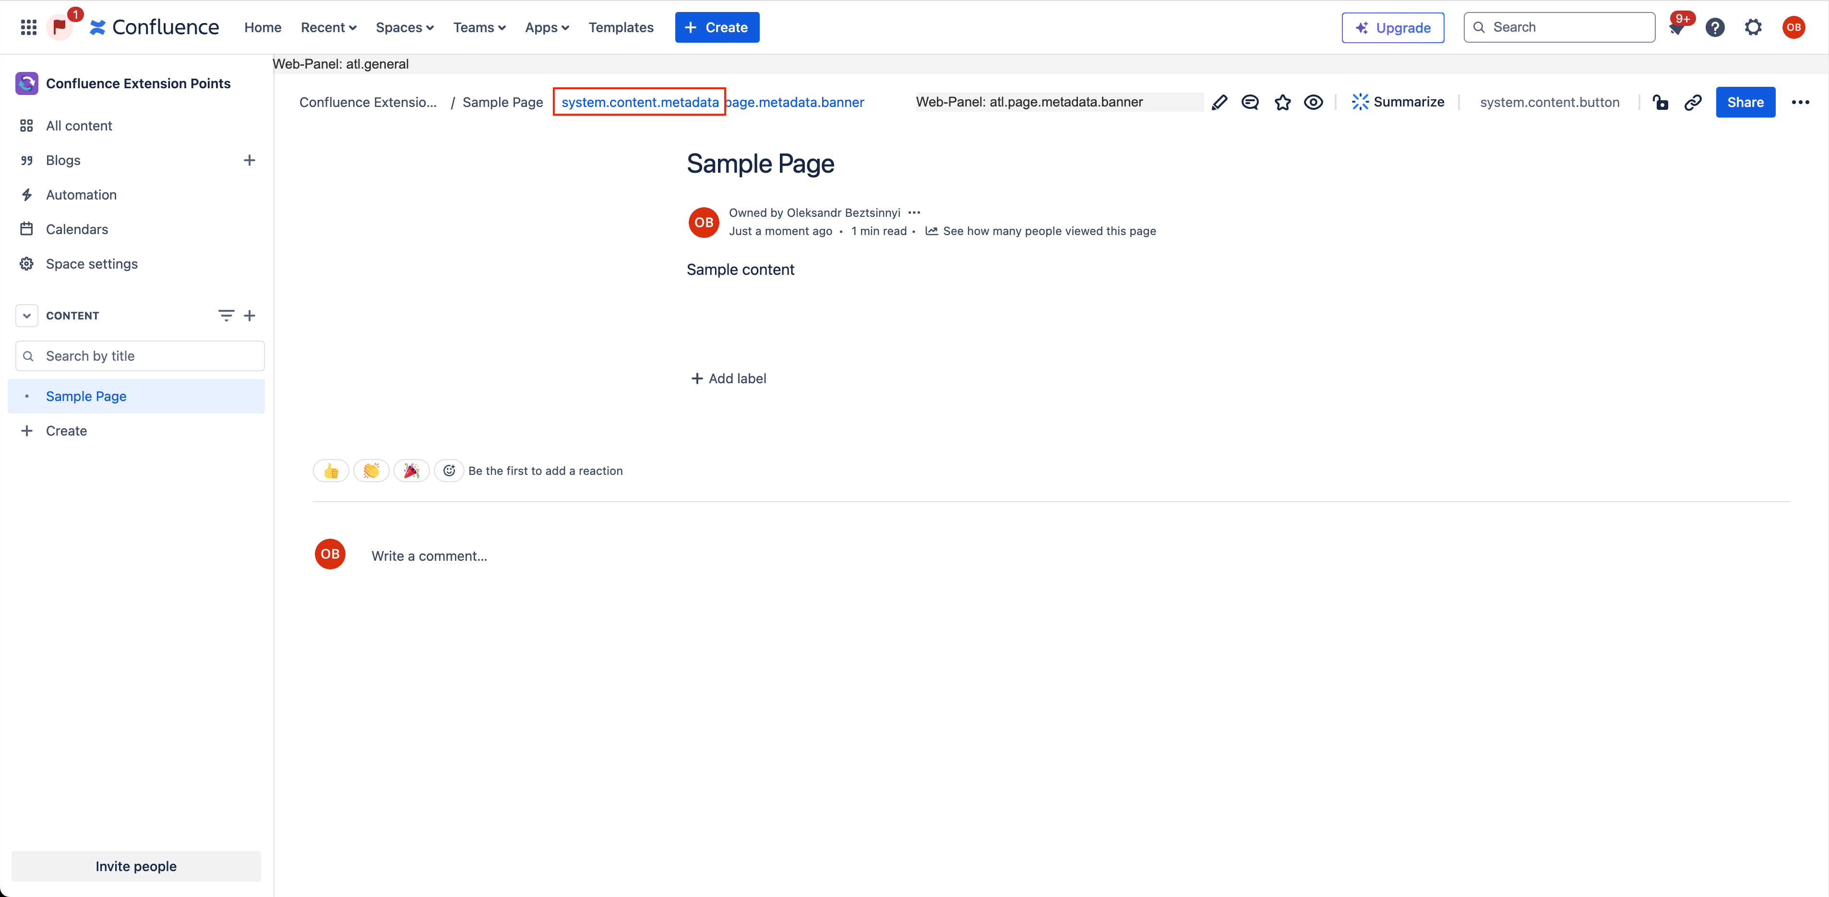Screen dimensions: 1829x897
Task: Open page restrictions lock icon
Action: coord(1660,102)
